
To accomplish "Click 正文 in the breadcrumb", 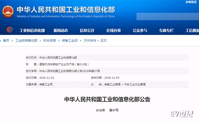I will (x=103, y=40).
